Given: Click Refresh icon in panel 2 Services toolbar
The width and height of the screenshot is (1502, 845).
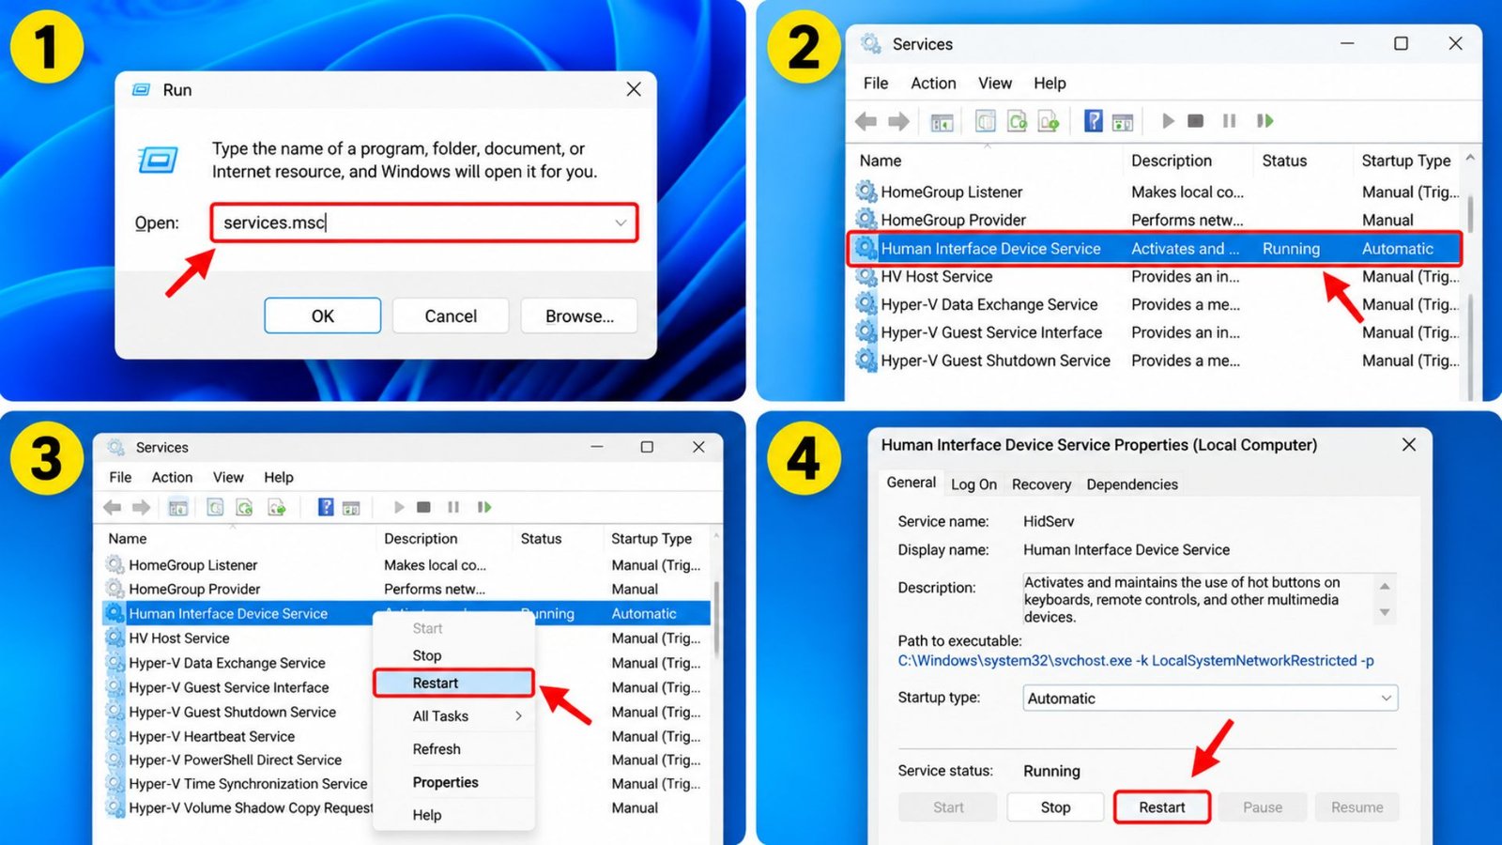Looking at the screenshot, I should click(1017, 120).
